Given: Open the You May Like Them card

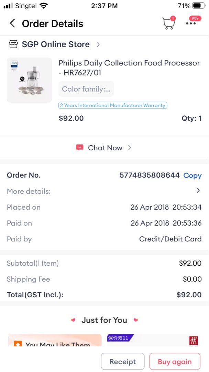Looking at the screenshot, I should pos(55,340).
